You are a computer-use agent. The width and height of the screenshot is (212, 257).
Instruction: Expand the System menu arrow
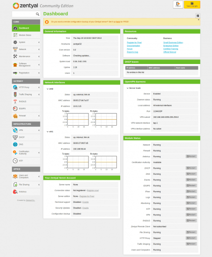coord(39,42)
